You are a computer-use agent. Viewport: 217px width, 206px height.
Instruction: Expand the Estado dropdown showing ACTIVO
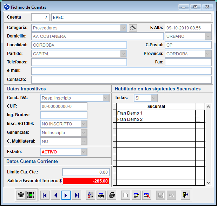(x=84, y=152)
